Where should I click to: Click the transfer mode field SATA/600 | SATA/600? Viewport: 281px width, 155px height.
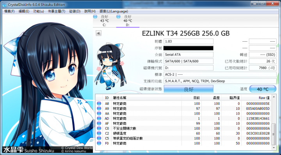tap(189, 61)
